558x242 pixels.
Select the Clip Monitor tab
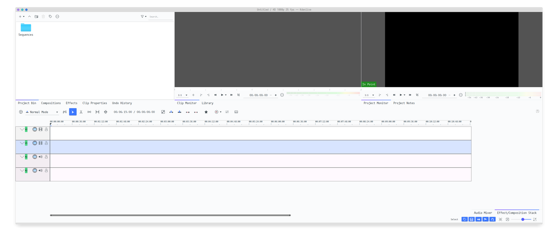tap(187, 103)
